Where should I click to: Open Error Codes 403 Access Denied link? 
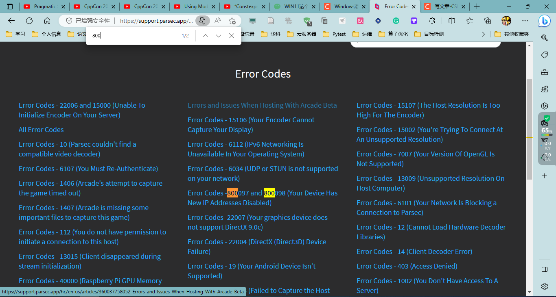pos(407,266)
